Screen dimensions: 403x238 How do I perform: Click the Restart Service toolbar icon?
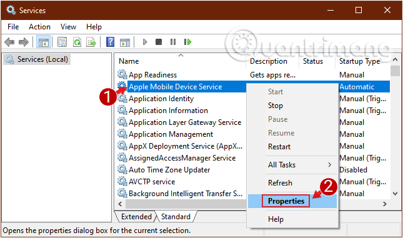click(187, 42)
